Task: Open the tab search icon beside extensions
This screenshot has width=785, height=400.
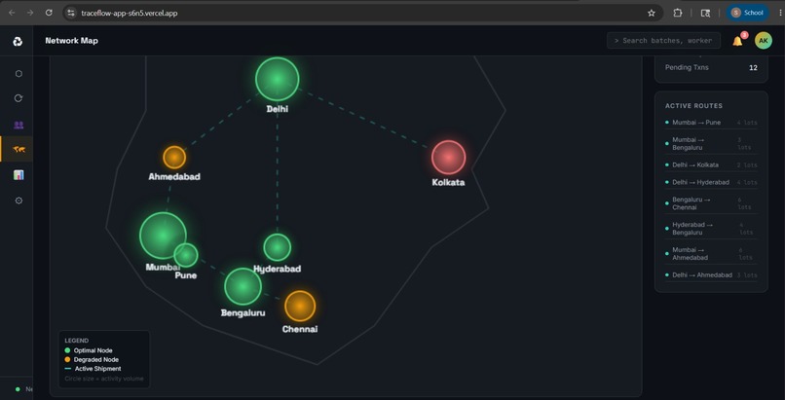Action: pos(705,13)
